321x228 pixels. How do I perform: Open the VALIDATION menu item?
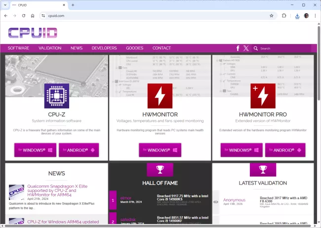50,48
